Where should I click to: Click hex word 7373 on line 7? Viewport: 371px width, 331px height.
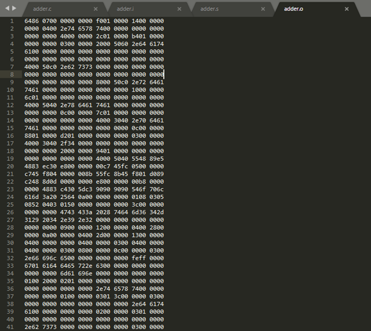click(85, 67)
